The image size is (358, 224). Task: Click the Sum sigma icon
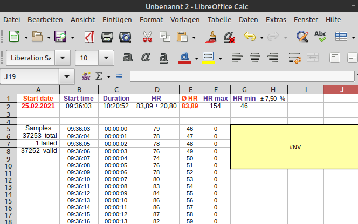click(x=99, y=76)
